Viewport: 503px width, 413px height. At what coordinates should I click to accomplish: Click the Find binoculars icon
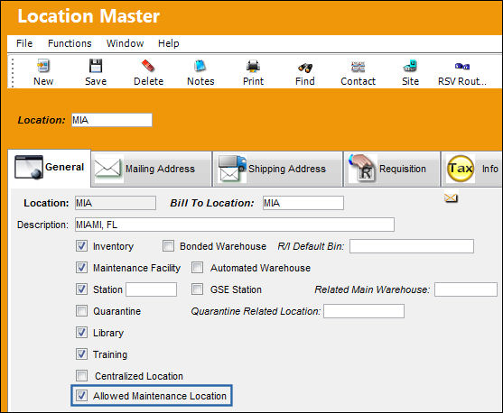pyautogui.click(x=304, y=67)
